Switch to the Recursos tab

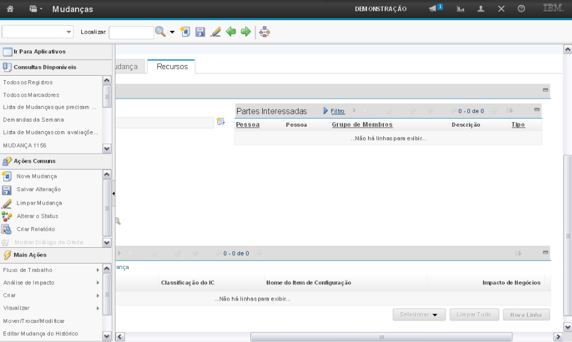(x=171, y=67)
